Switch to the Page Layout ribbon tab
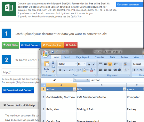 point(83,57)
